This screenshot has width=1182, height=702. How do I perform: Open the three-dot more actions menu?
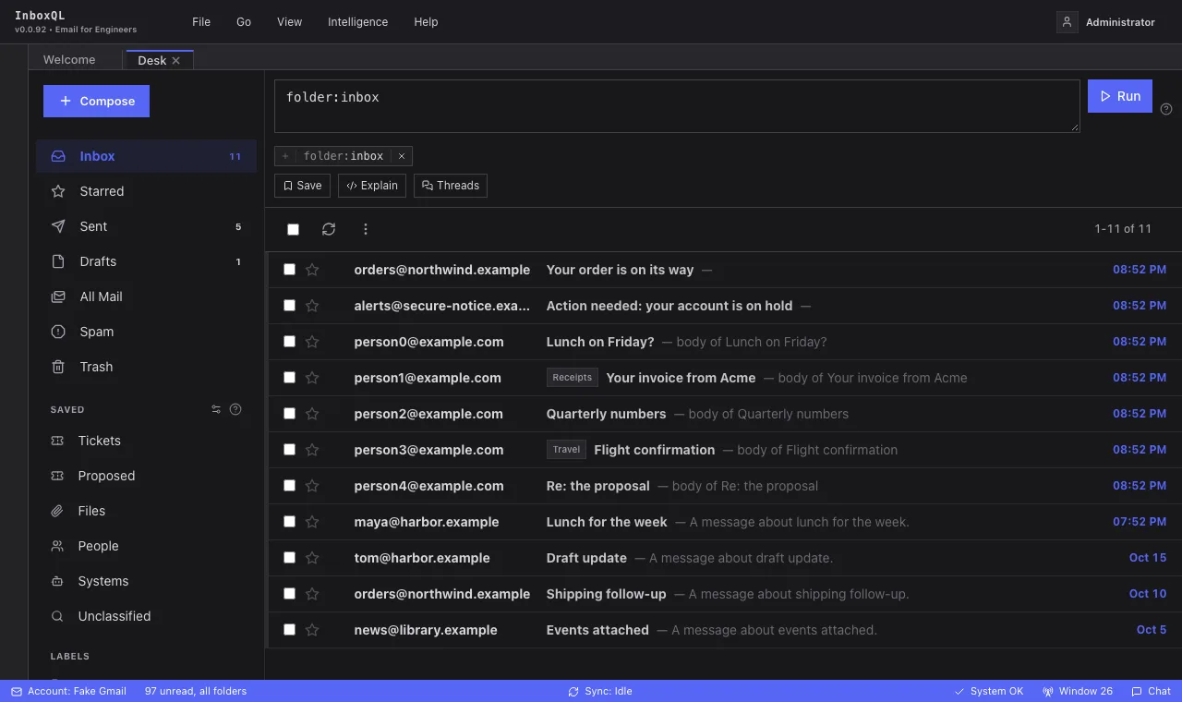(x=366, y=229)
